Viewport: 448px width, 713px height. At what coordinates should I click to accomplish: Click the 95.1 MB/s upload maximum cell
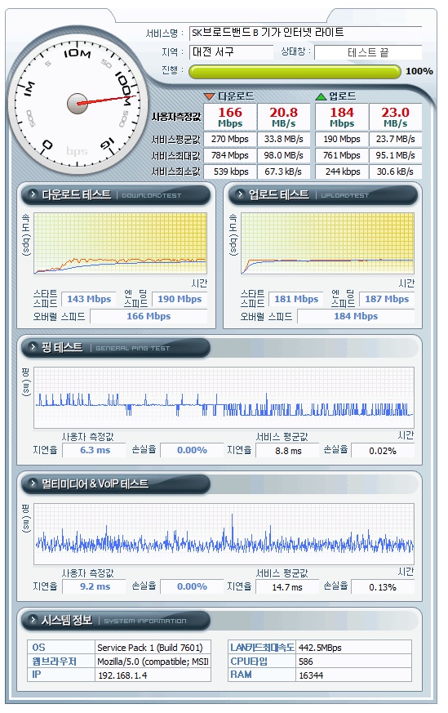tap(395, 155)
